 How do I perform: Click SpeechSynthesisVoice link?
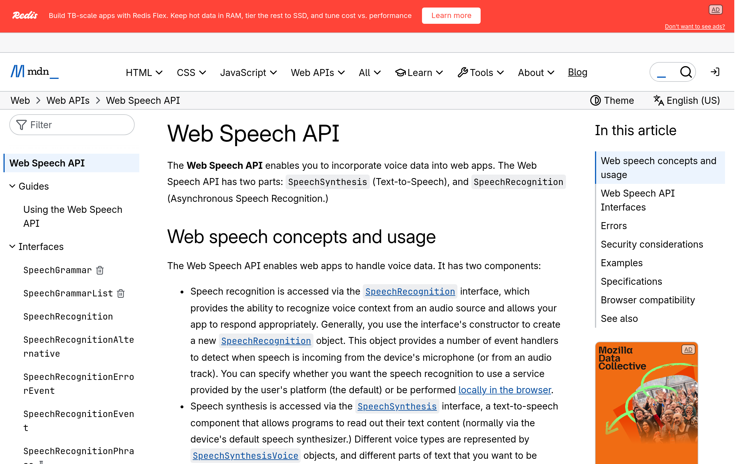[245, 456]
